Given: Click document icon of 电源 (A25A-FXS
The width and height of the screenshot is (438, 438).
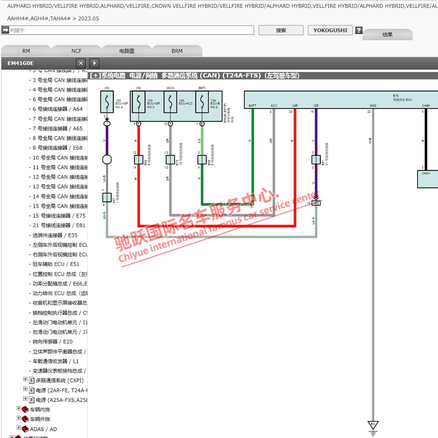Looking at the screenshot, I should (32, 400).
